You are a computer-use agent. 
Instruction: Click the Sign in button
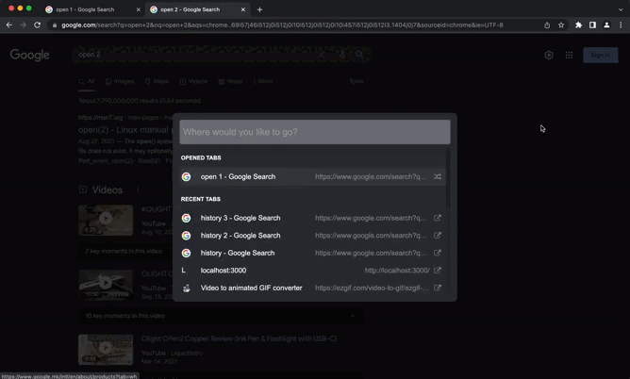coord(600,55)
